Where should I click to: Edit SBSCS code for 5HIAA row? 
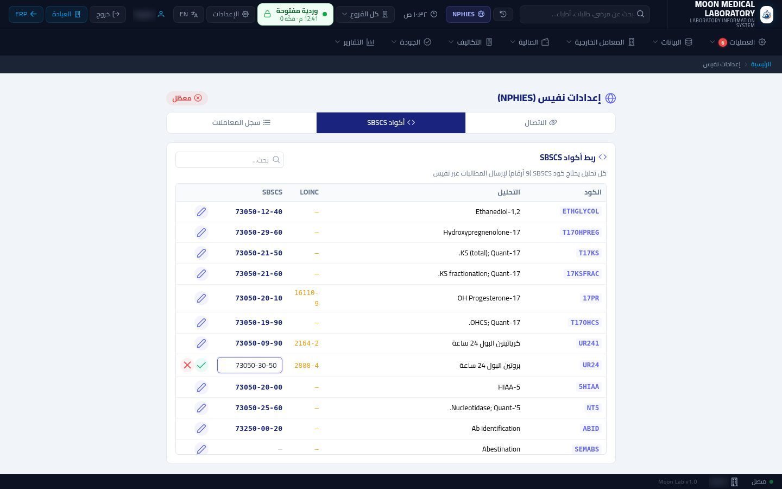(x=201, y=387)
